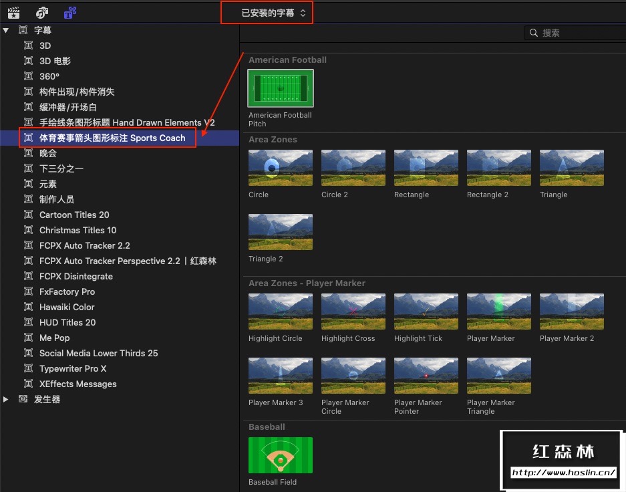Click the 3D category title icon
This screenshot has height=492, width=626.
tap(28, 45)
